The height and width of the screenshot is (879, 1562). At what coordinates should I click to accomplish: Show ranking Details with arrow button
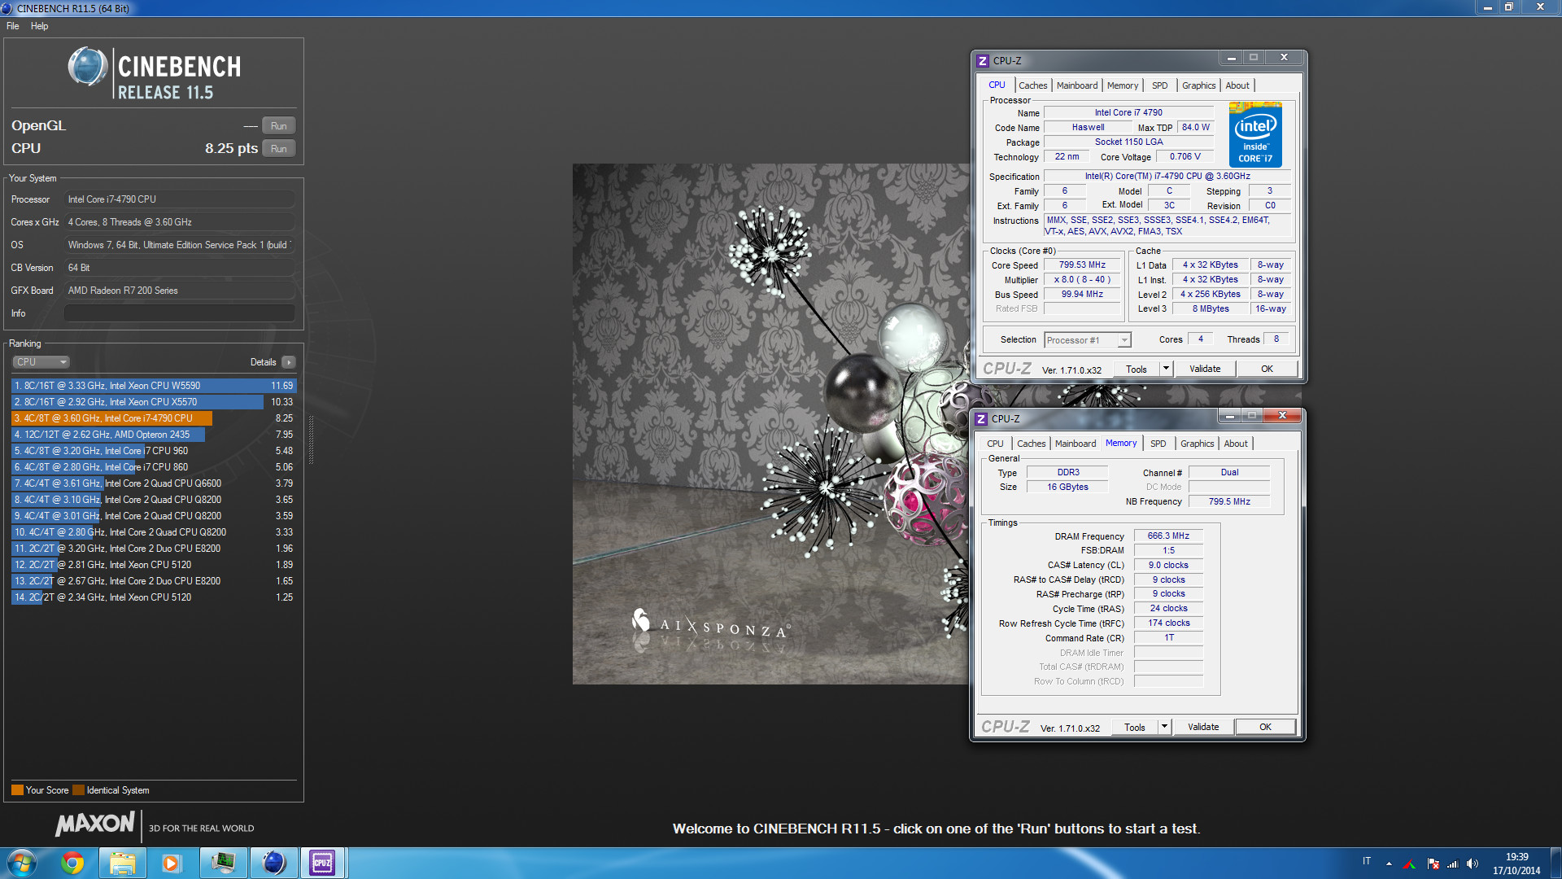point(289,362)
